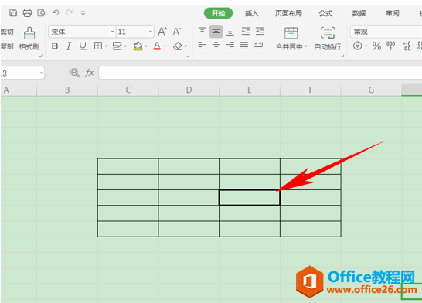Viewport: 422px width, 303px height.
Task: Click the 复制 (Copy) button
Action: coord(7,46)
